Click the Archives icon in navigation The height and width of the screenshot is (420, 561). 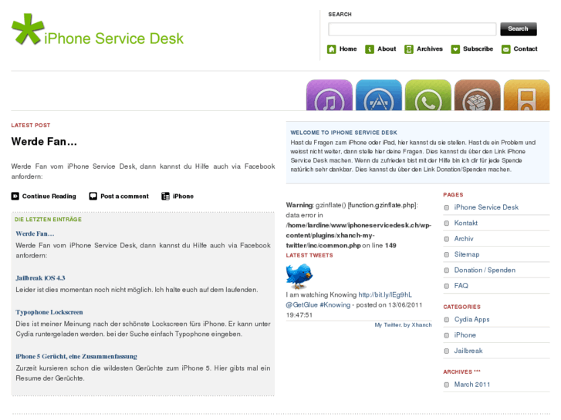click(x=408, y=49)
